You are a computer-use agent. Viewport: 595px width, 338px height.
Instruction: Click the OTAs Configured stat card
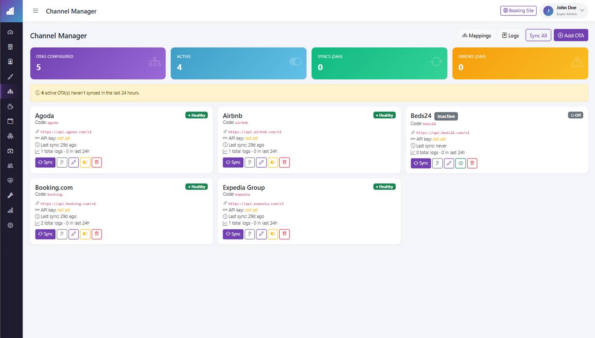pos(98,63)
